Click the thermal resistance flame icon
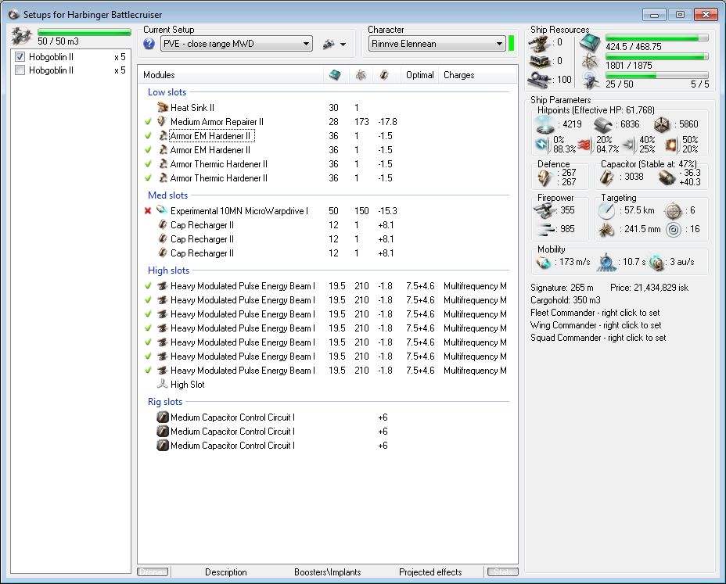Screen dimensions: 726x584 click(x=584, y=145)
